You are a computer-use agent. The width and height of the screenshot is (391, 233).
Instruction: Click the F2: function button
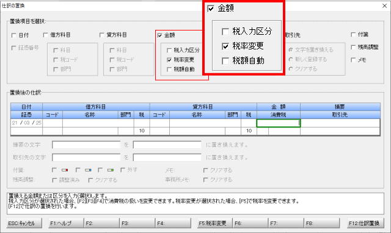click(102, 223)
